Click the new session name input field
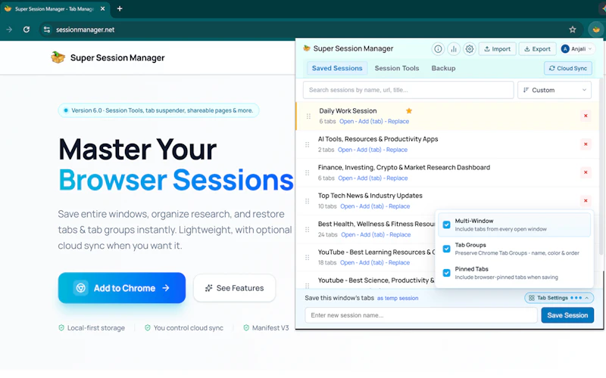The image size is (606, 378). [x=421, y=315]
